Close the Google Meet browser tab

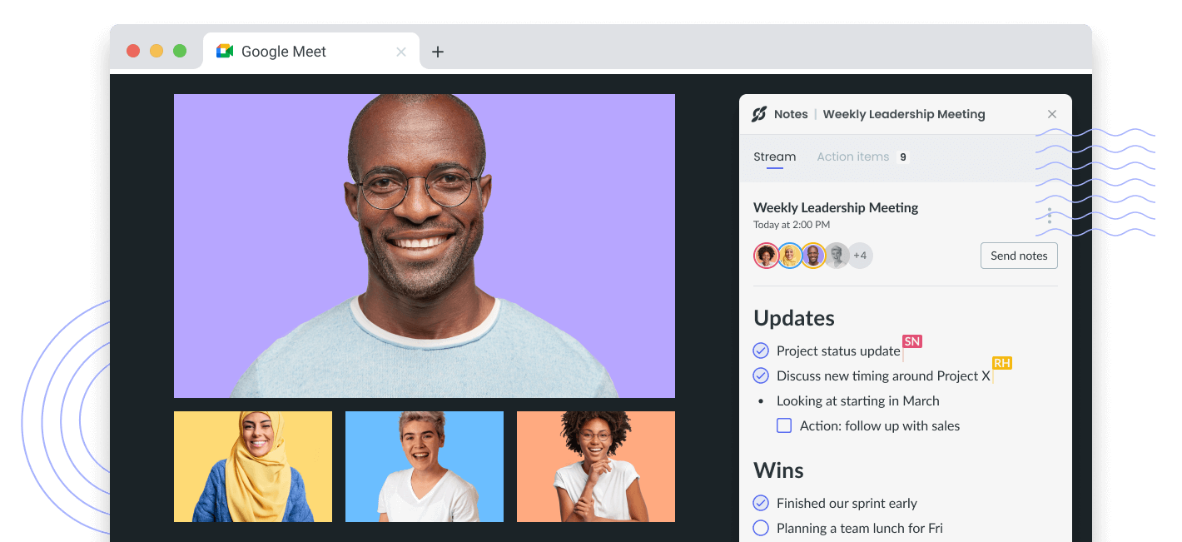tap(401, 52)
